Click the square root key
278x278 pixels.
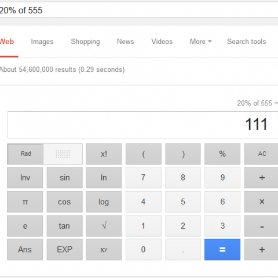point(104,226)
